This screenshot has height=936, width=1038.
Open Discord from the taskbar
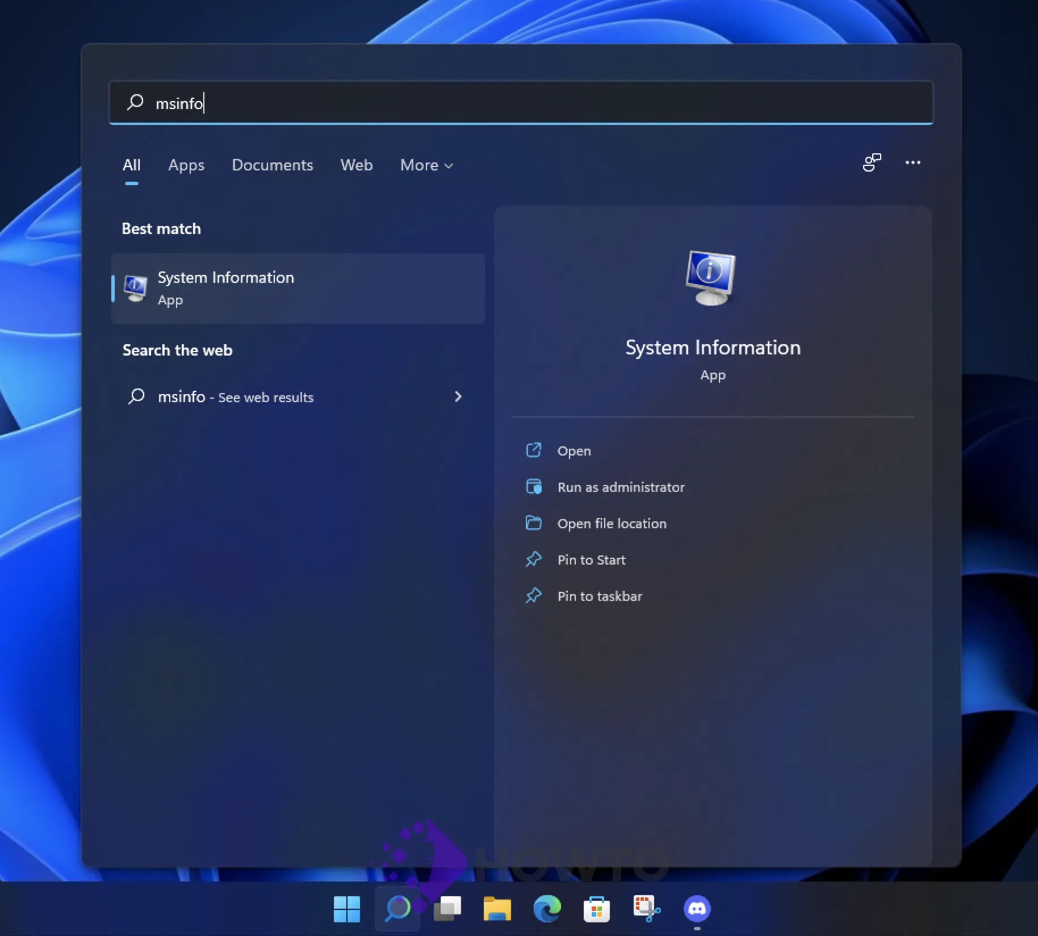[697, 909]
